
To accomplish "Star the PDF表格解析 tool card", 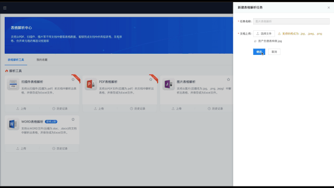I will tap(151, 79).
